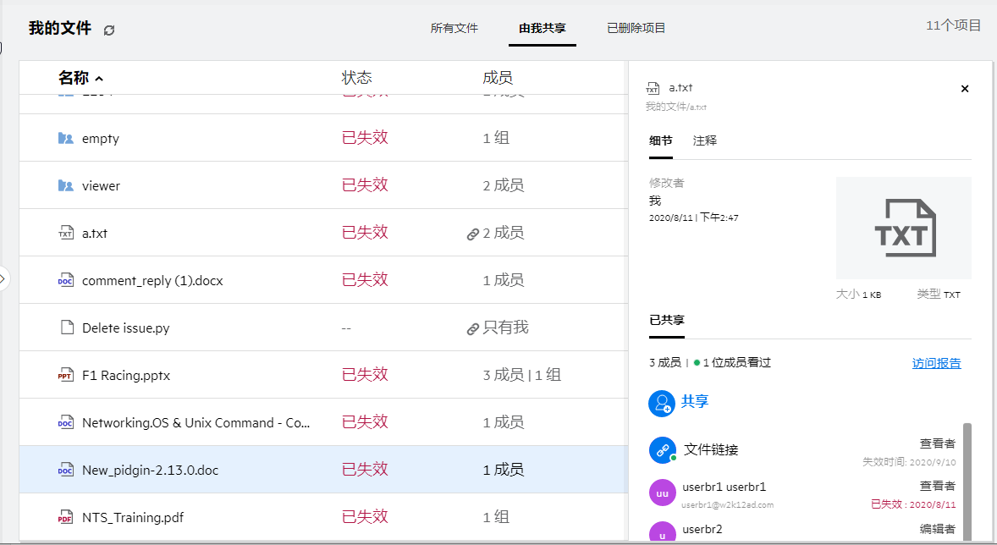Switch to the 所有文件 tab
Image resolution: width=997 pixels, height=545 pixels.
click(x=454, y=28)
